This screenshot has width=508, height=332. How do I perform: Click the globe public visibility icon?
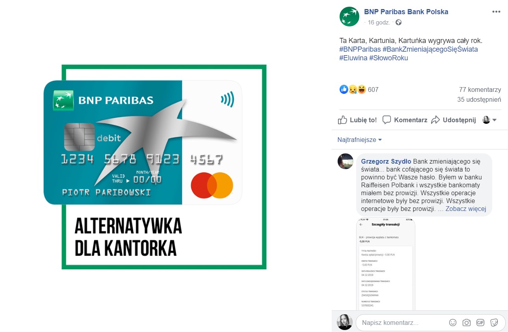[398, 22]
